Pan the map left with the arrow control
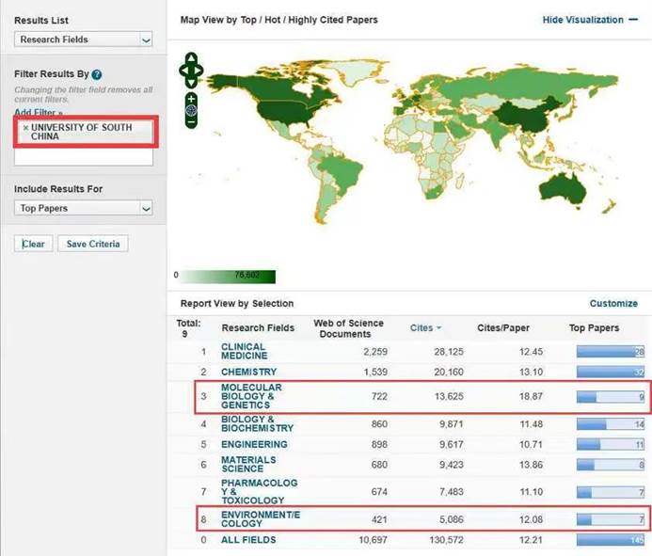This screenshot has width=652, height=556. coord(183,70)
